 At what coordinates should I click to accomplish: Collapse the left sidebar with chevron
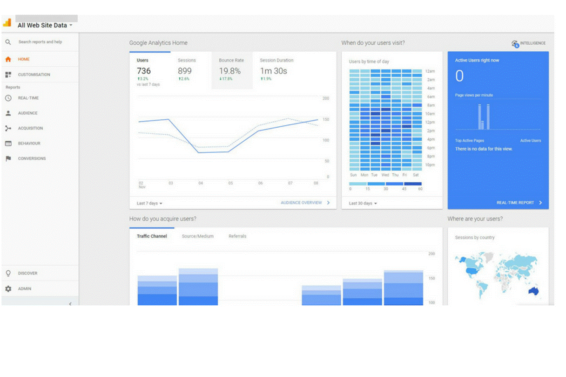(70, 304)
